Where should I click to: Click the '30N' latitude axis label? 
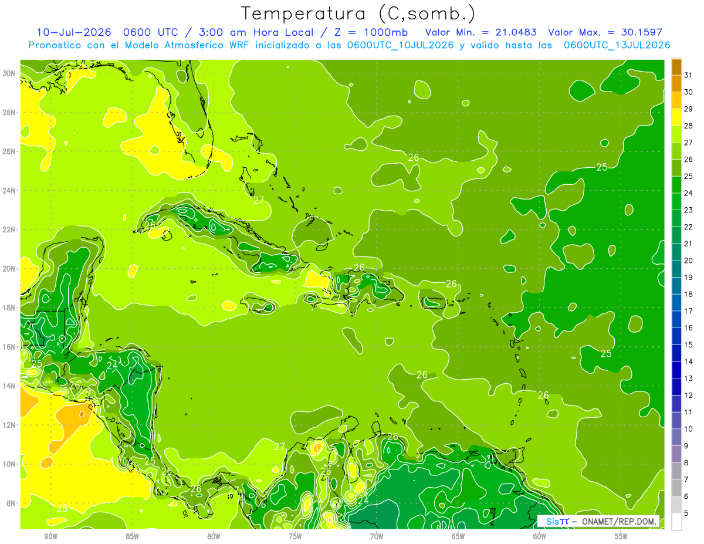[10, 73]
